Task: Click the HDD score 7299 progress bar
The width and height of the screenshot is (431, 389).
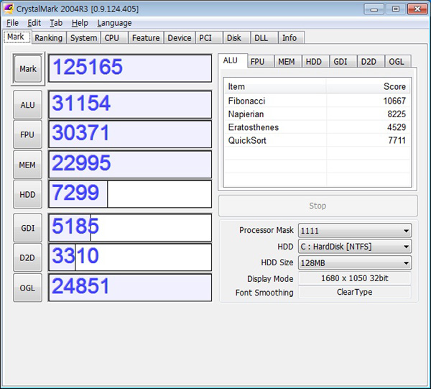Action: point(130,194)
